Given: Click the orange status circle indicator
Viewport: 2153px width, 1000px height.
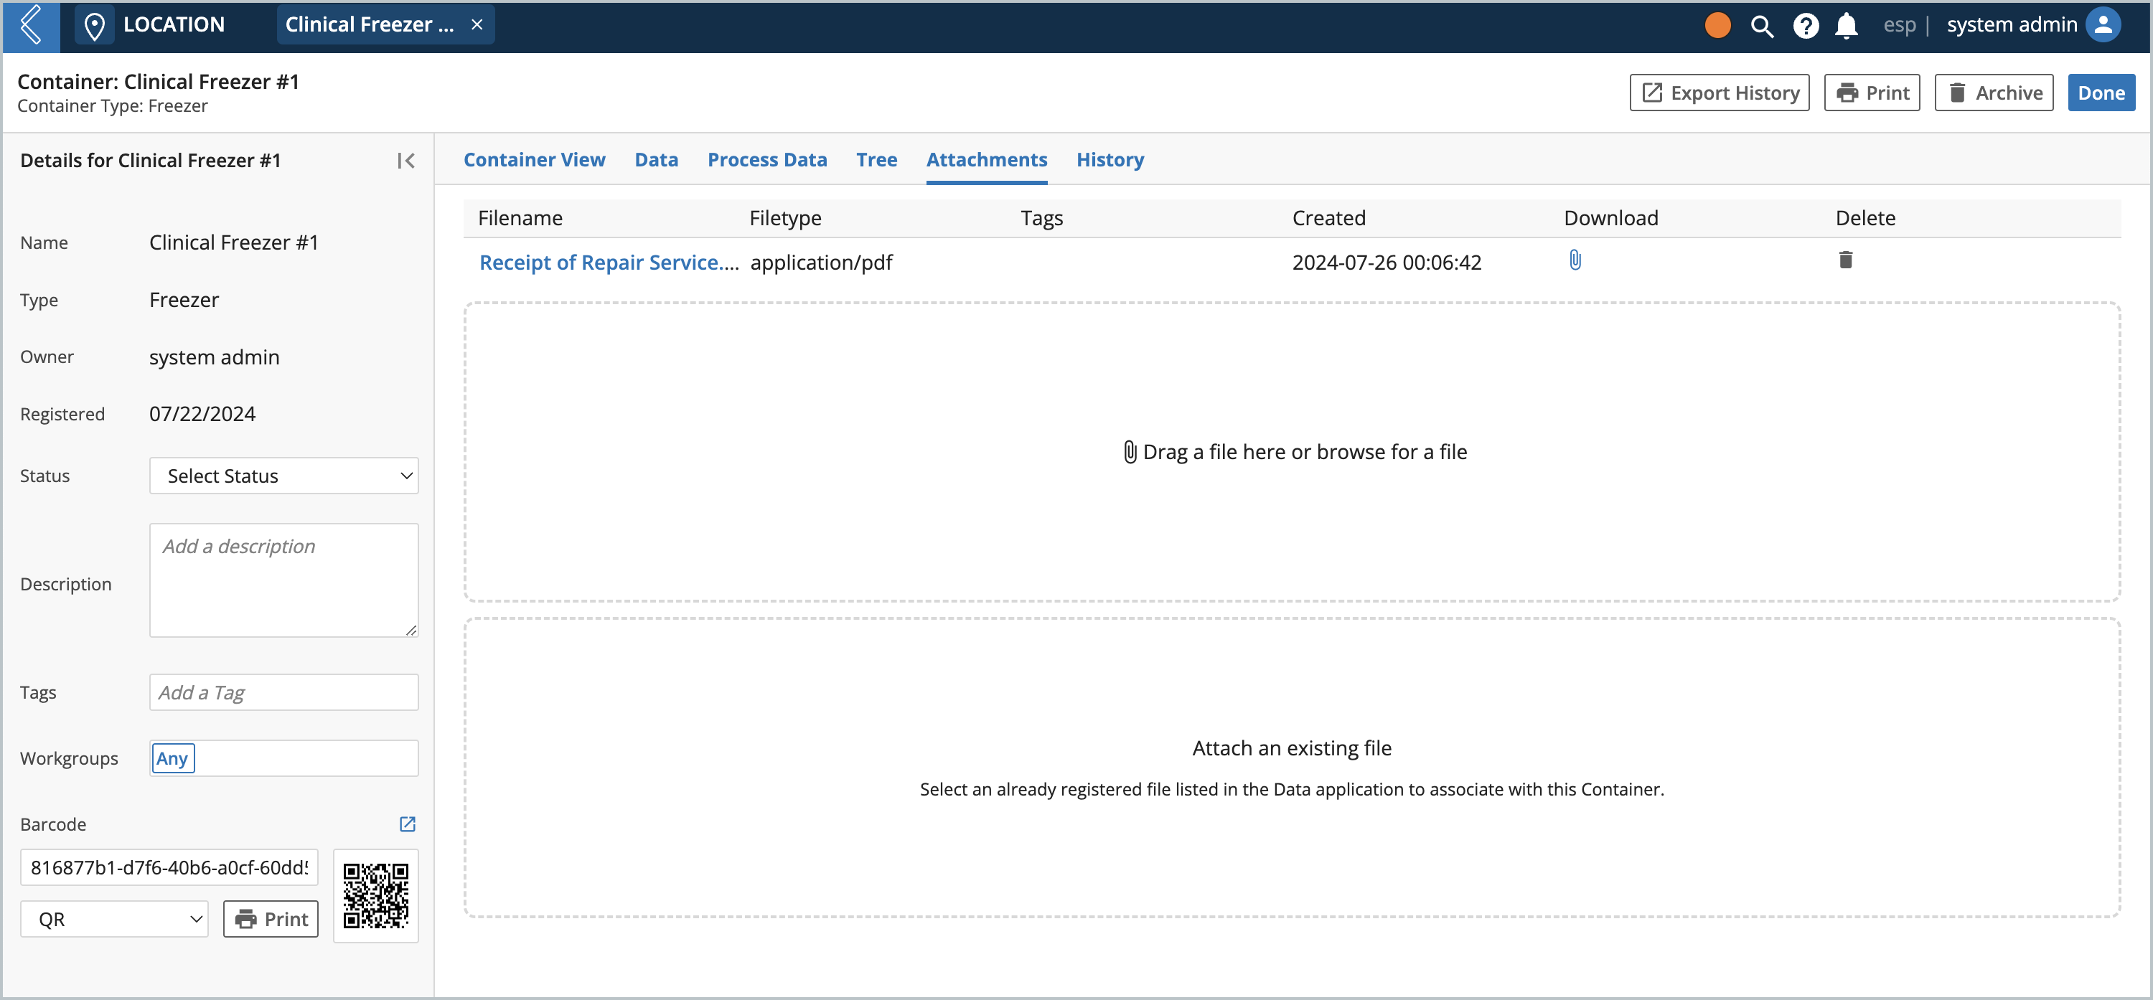Looking at the screenshot, I should [1717, 25].
